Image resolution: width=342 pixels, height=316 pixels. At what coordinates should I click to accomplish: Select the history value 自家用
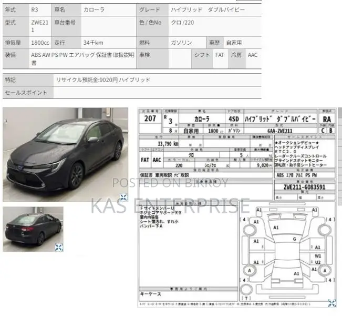click(234, 43)
